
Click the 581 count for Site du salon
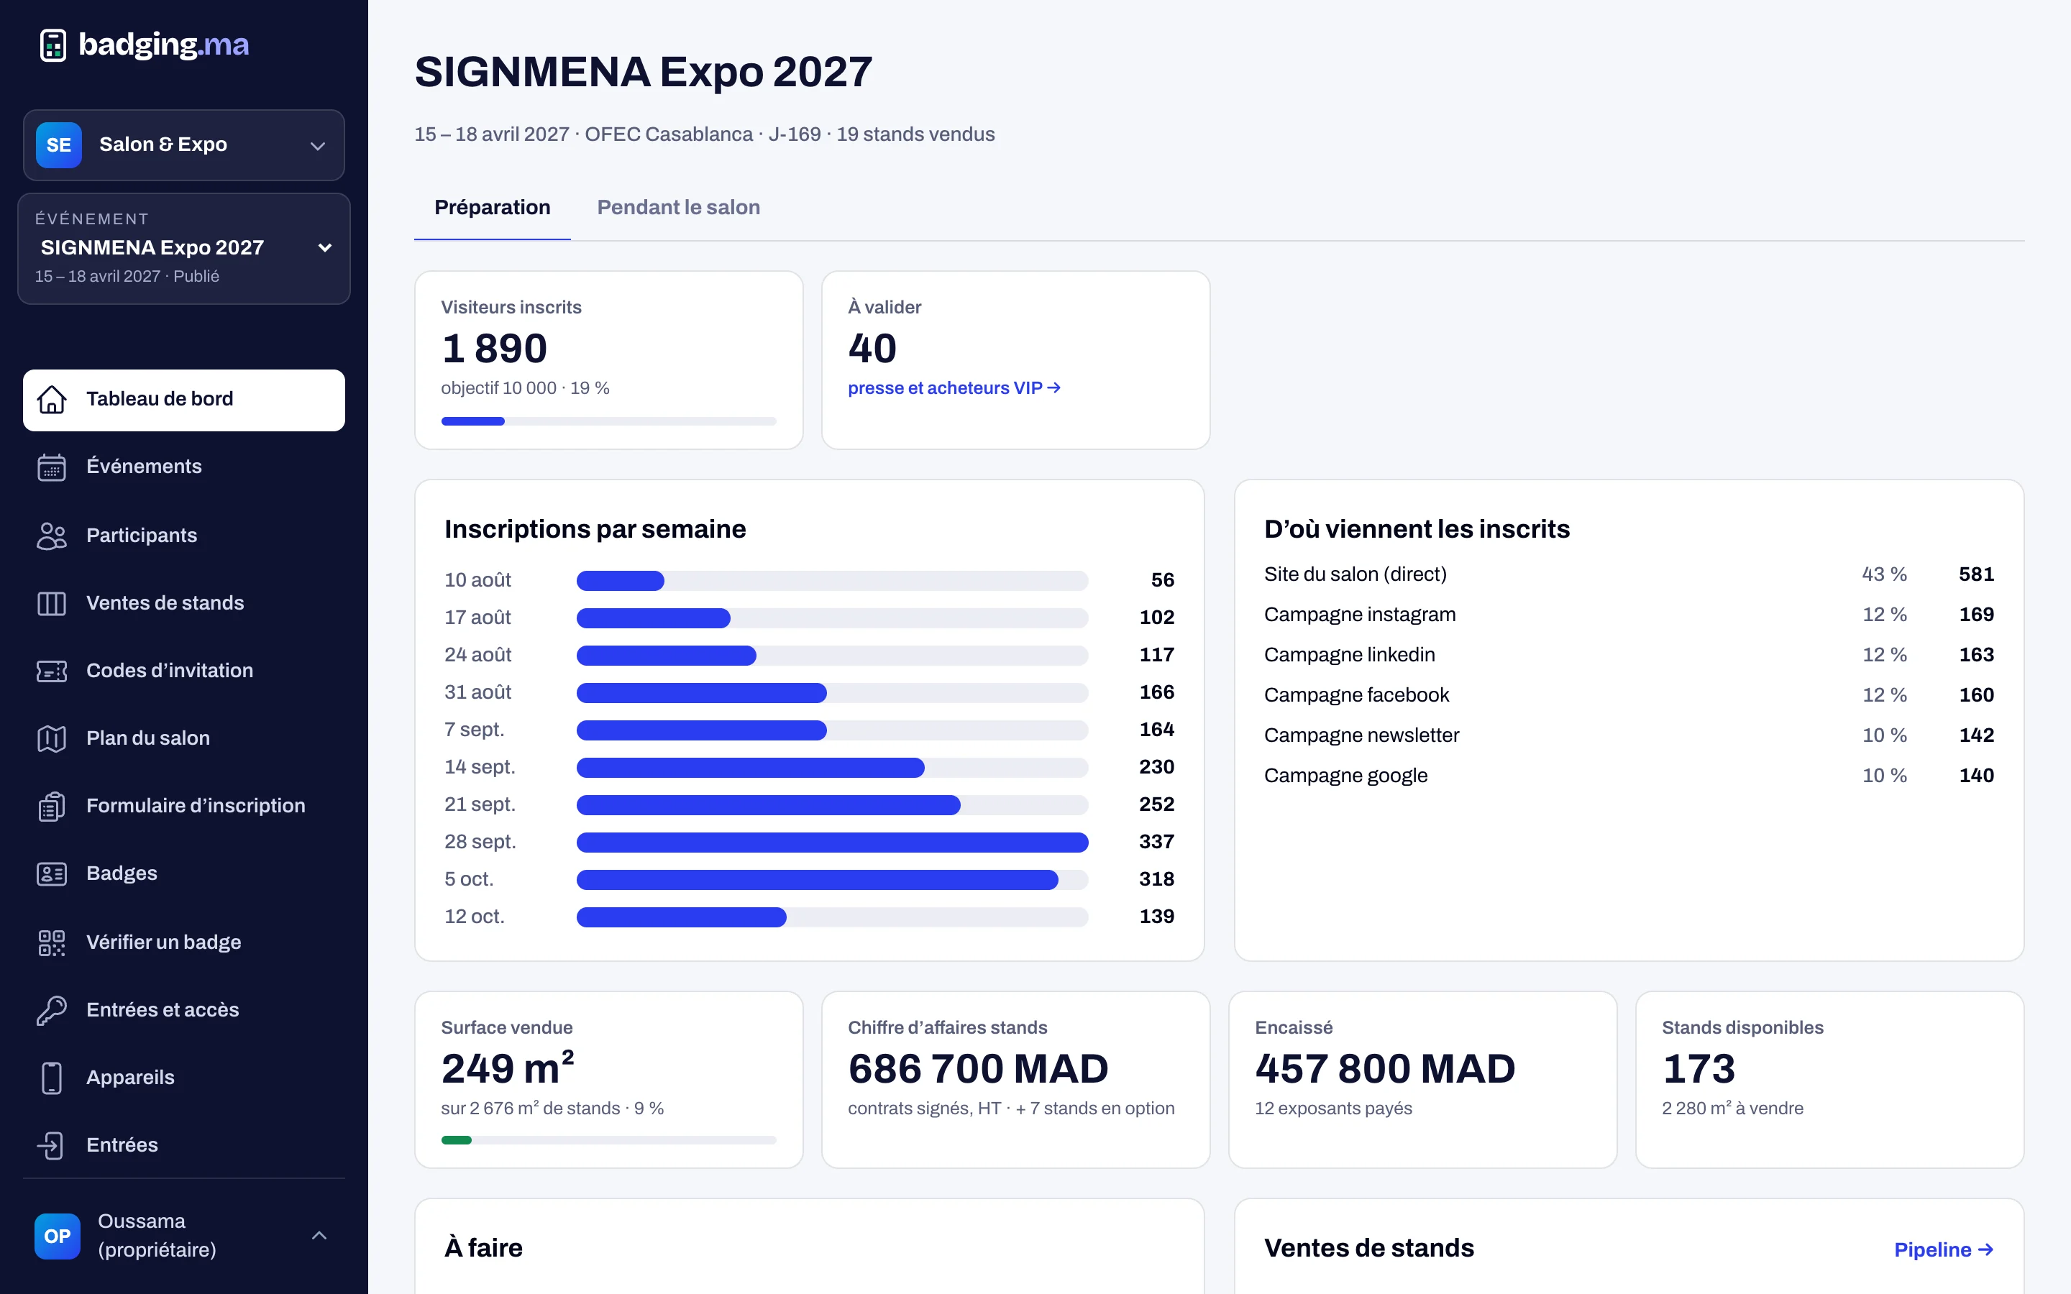coord(1976,574)
